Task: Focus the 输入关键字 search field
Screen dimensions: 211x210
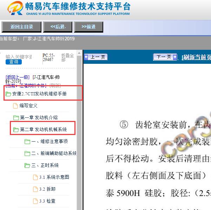Action: pyautogui.click(x=19, y=57)
